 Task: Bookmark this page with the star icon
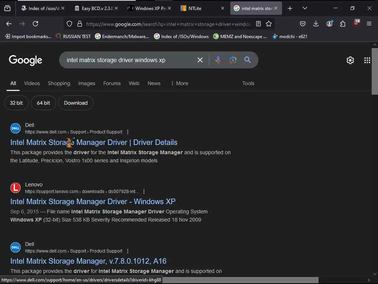[x=269, y=24]
